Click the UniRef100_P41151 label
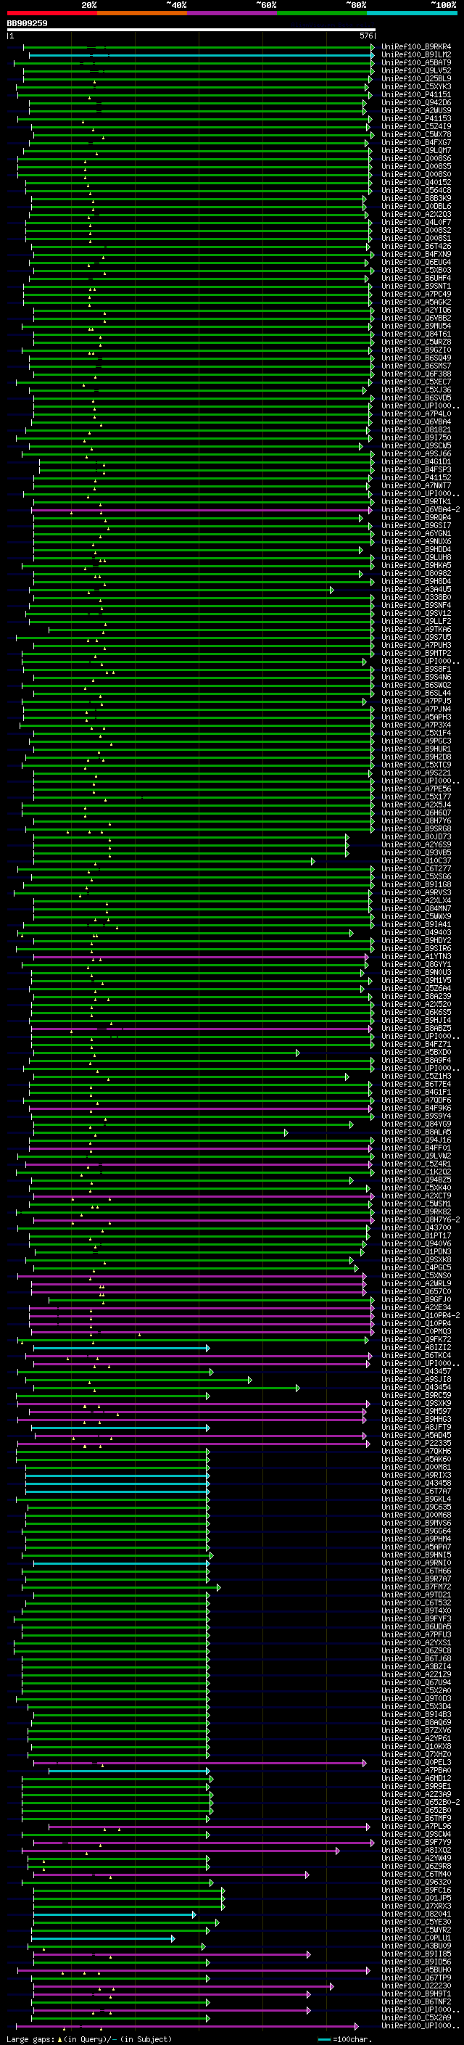464x2045 pixels. click(416, 94)
